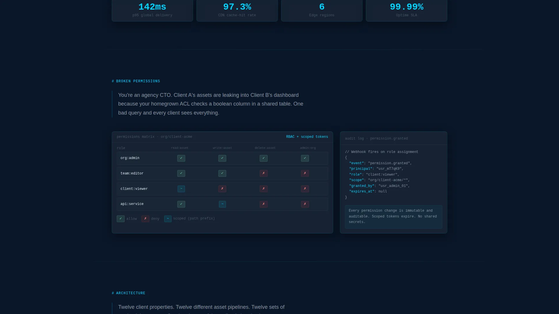
Task: Click the team:editor admin:org deny cross
Action: 305,173
